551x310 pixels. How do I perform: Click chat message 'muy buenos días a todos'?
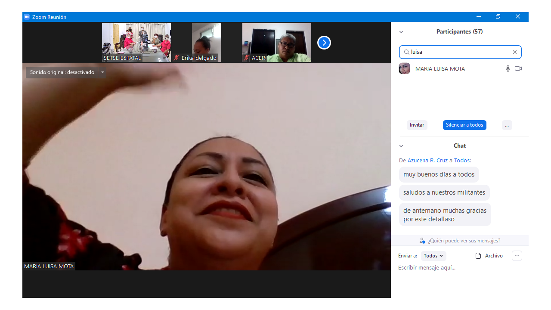[x=439, y=174]
